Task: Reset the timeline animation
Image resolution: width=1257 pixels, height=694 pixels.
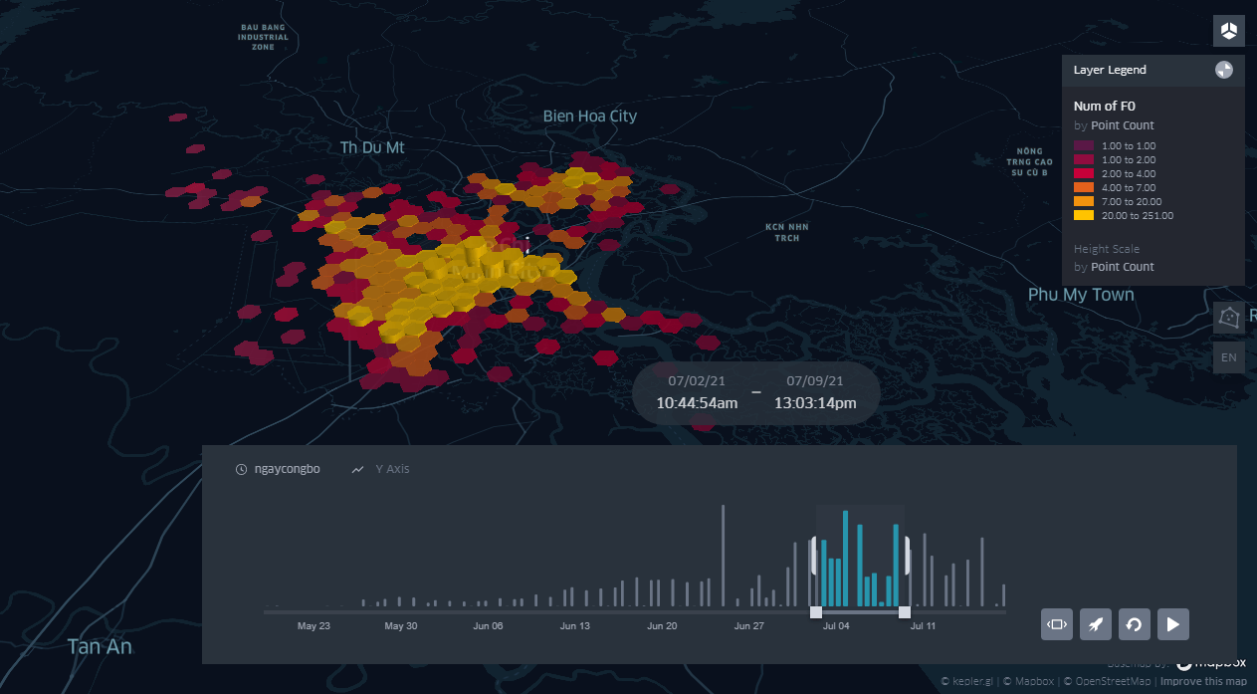Action: (x=1134, y=624)
